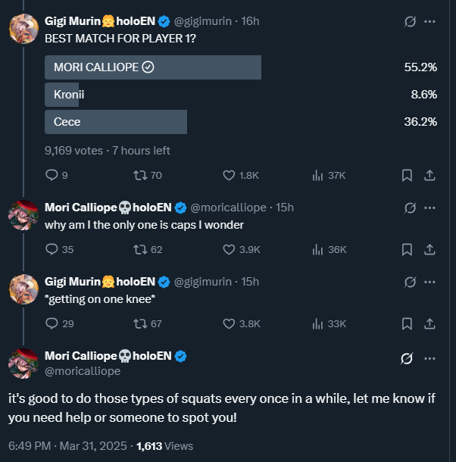Like Mori Calliope's tweet with 3.9K likes

[230, 249]
